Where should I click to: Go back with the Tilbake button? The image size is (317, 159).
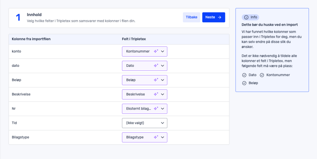(x=191, y=17)
